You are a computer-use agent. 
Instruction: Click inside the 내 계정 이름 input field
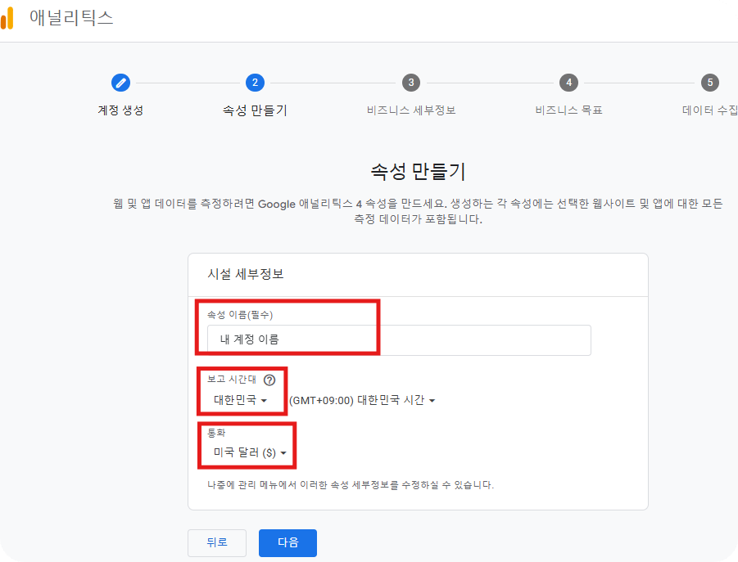tap(393, 340)
